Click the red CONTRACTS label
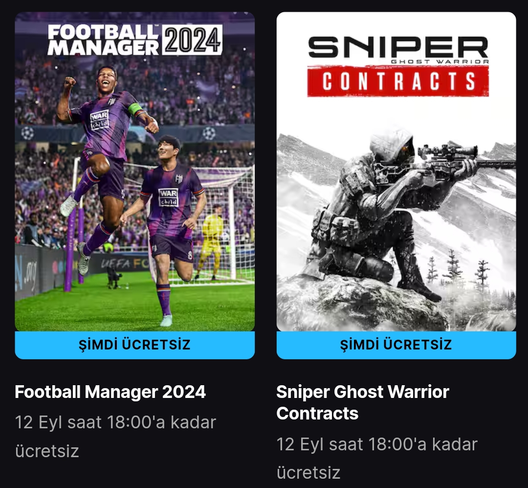This screenshot has width=528, height=488. point(398,81)
